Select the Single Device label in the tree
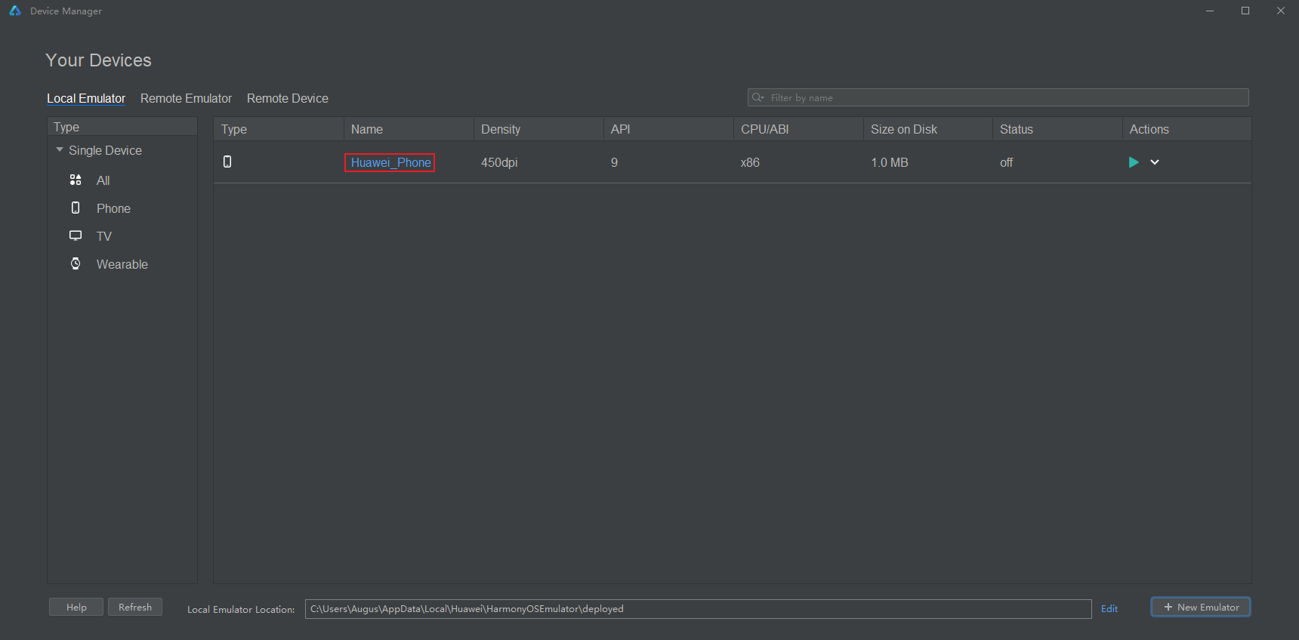1299x640 pixels. pos(105,150)
